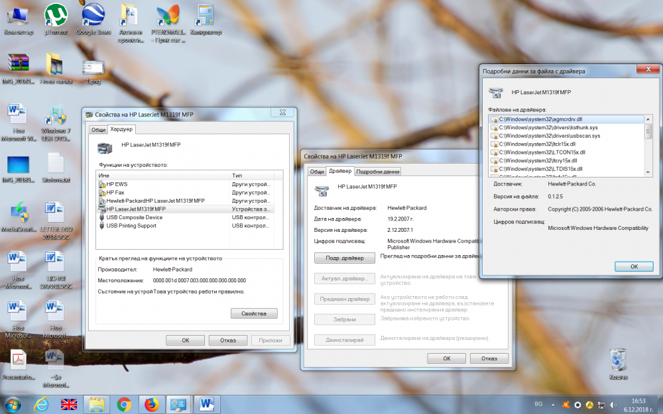The width and height of the screenshot is (663, 414).
Task: Launch the µTorrent desktop shortcut
Action: (56, 20)
